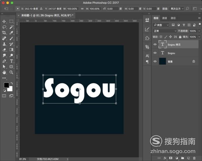This screenshot has width=202, height=161.
Task: Select the 未标题-1 document tab
Action: (x=47, y=15)
